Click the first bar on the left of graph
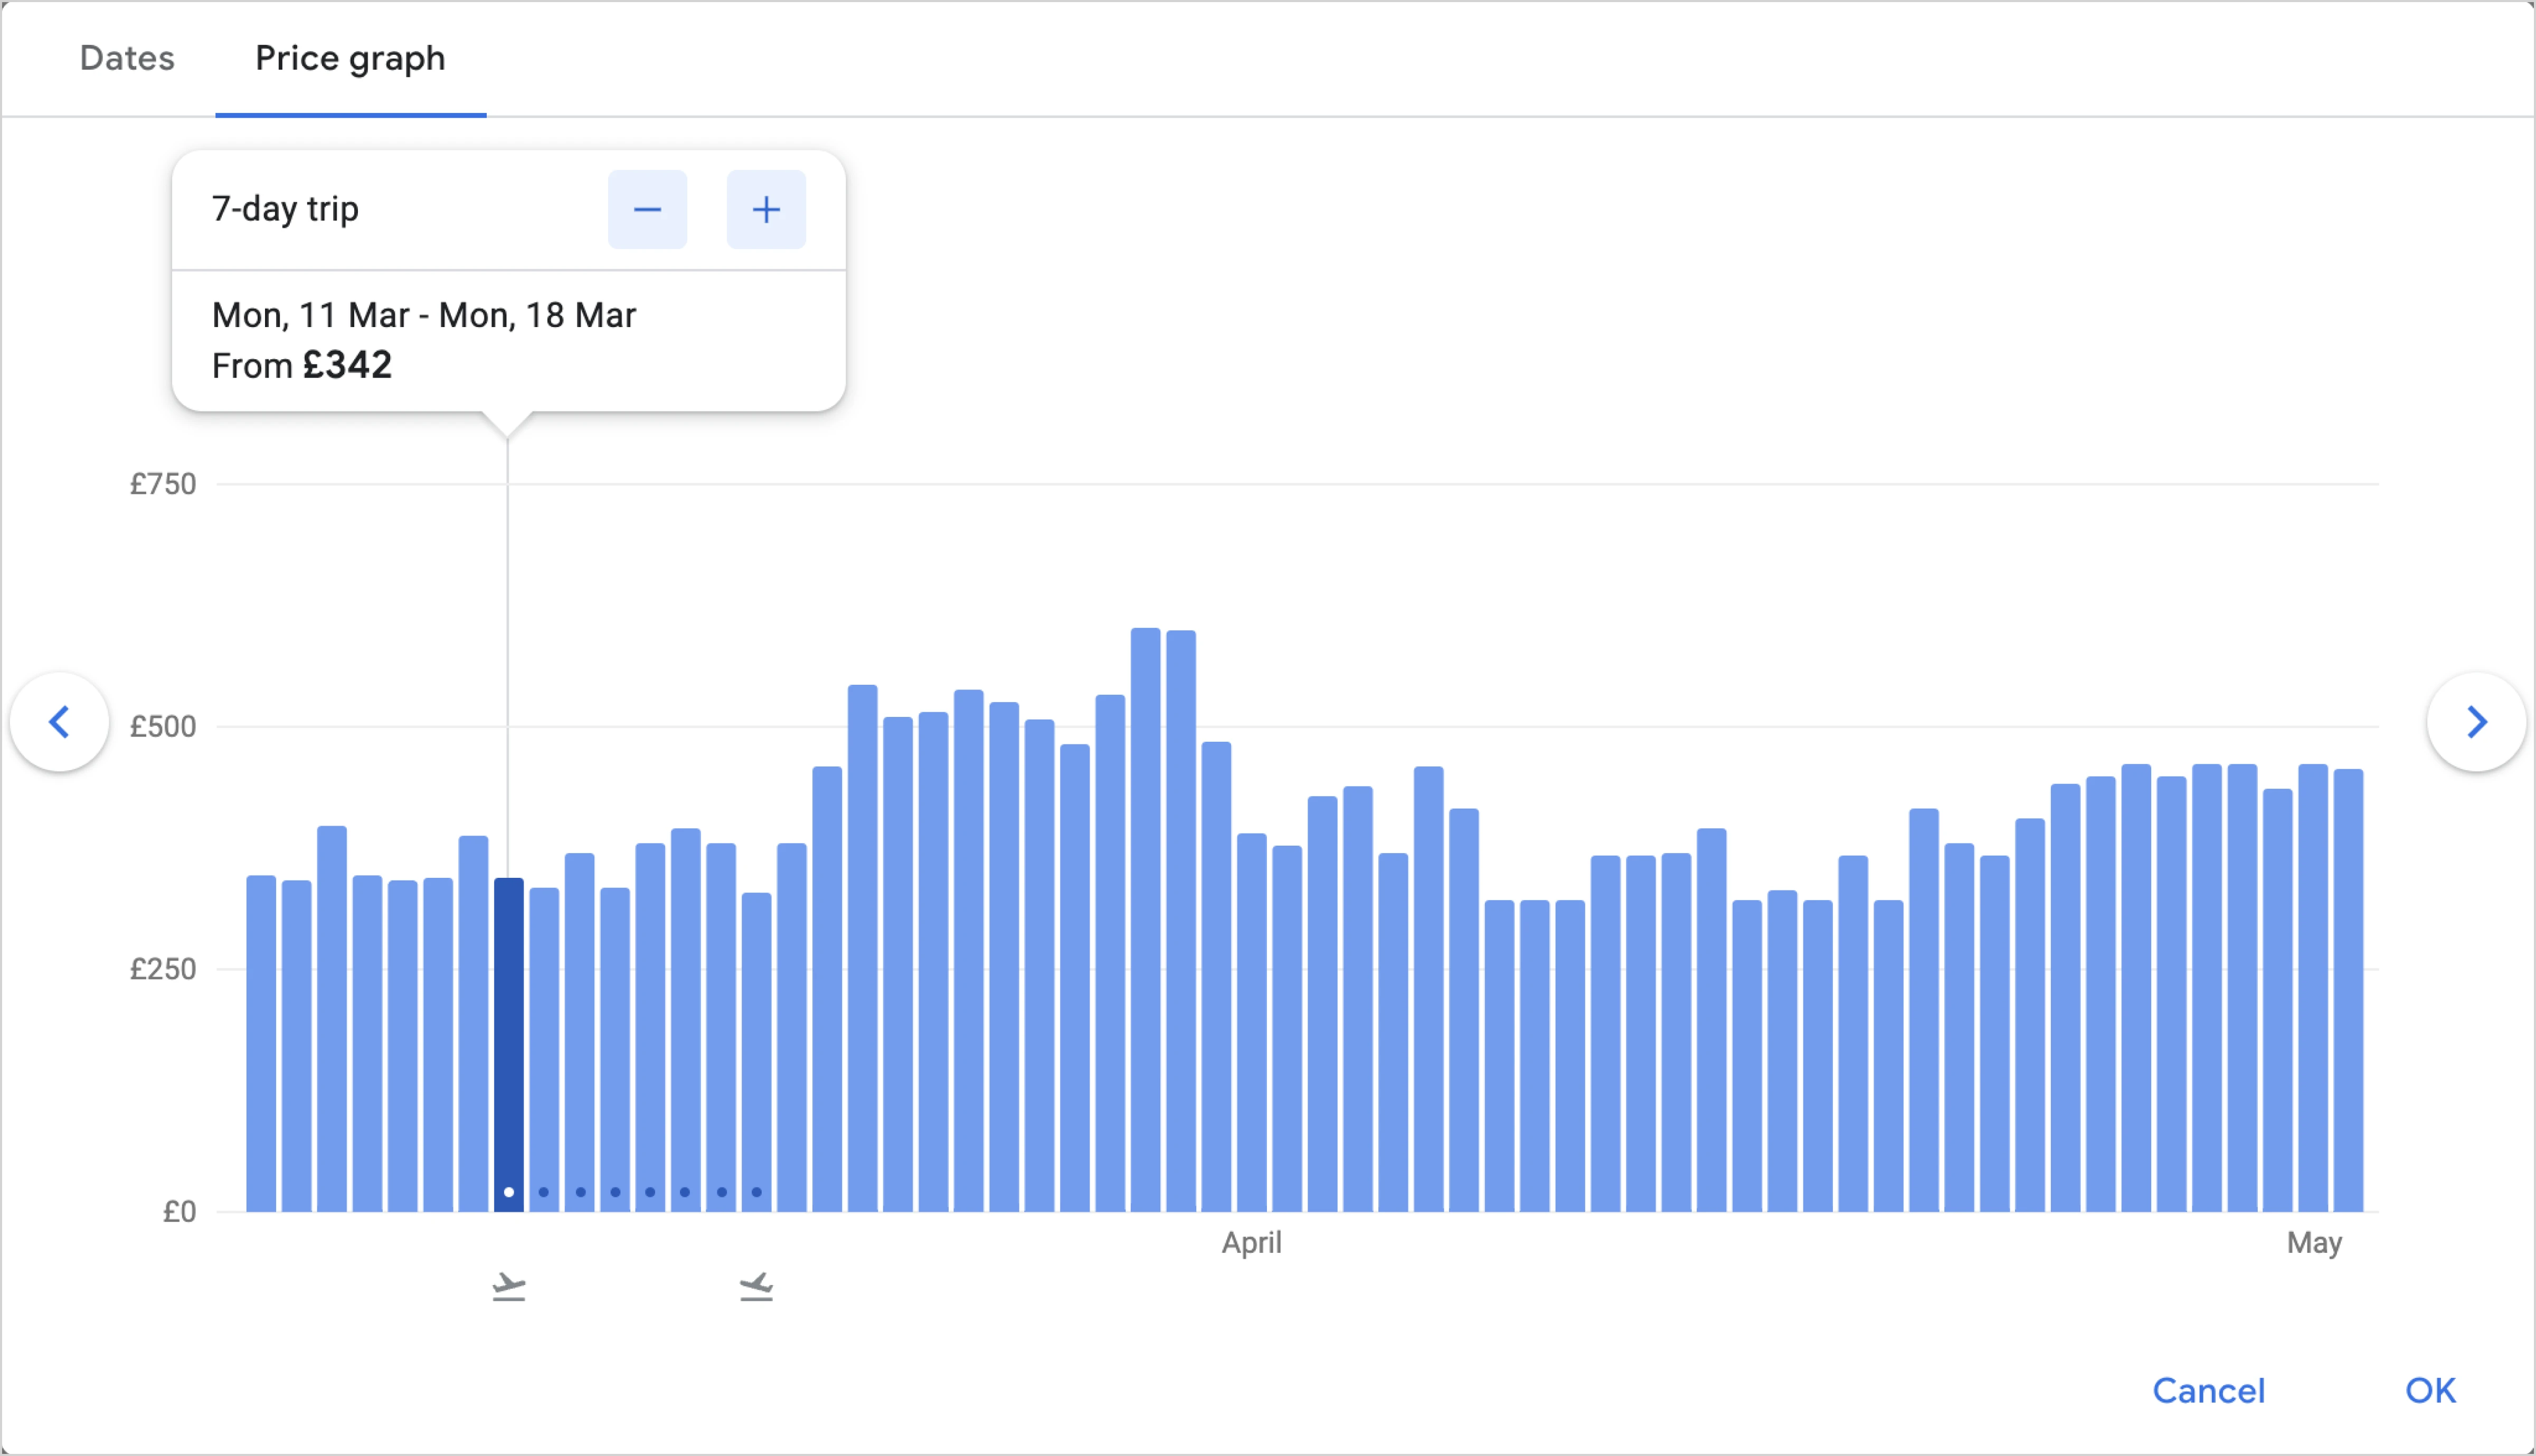Viewport: 2536px width, 1456px height. (261, 1043)
